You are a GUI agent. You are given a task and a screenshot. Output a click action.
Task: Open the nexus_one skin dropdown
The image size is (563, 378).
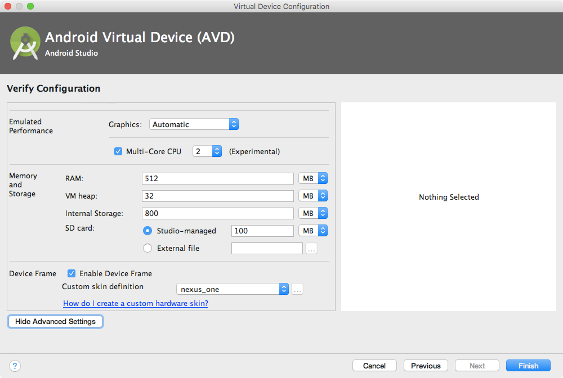tap(233, 289)
